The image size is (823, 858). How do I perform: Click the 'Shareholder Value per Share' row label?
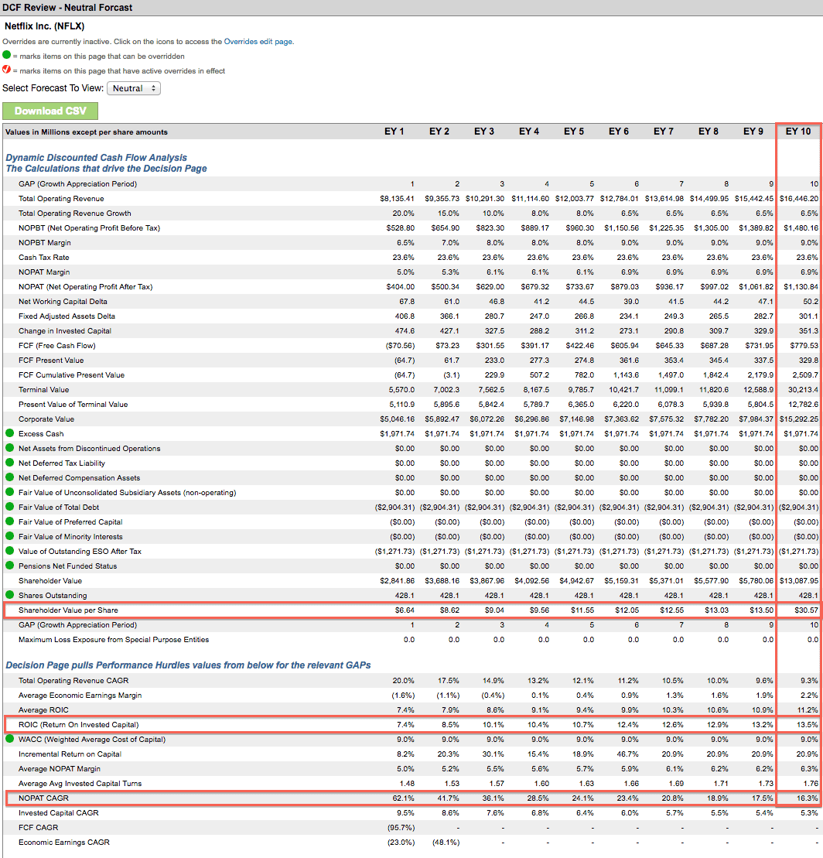pos(68,610)
